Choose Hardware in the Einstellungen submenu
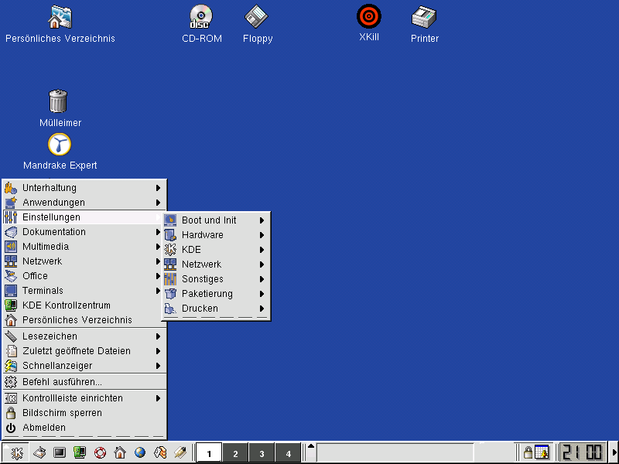The image size is (619, 464). (216, 235)
